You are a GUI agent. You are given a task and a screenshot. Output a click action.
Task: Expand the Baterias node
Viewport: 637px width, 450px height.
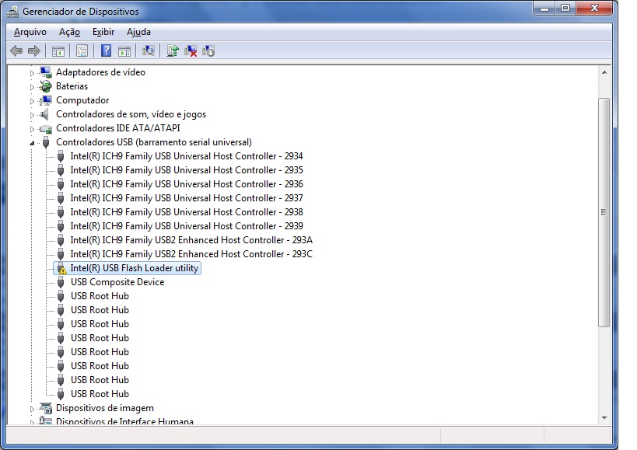point(32,87)
